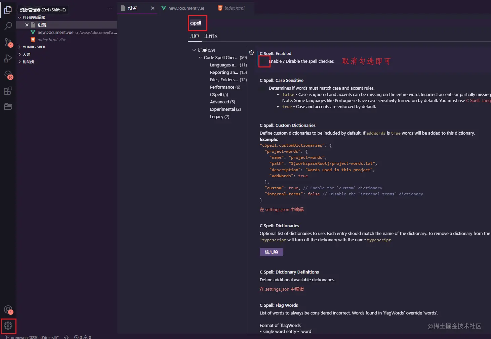Close 设置 in the open editors list
491x339 pixels.
coord(27,25)
